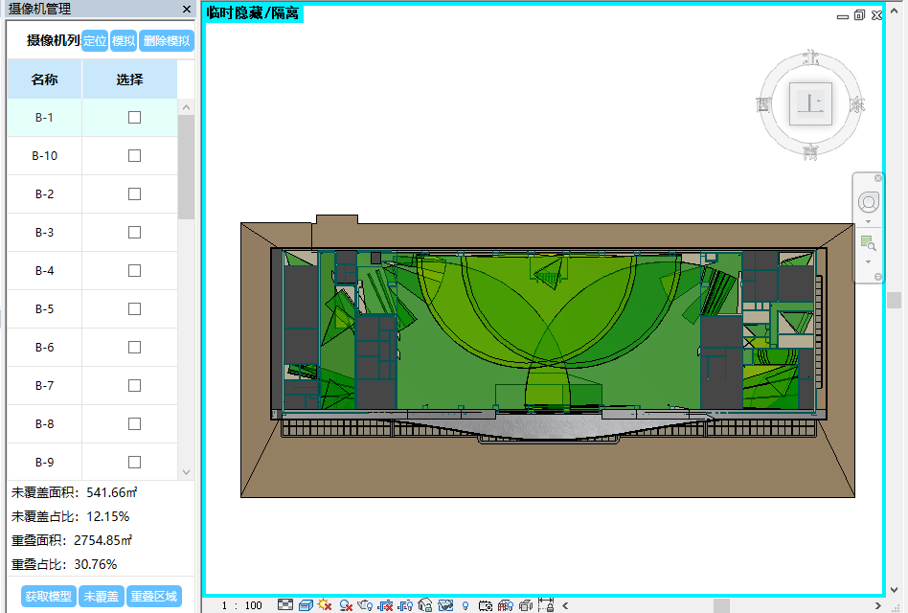908x613 pixels.
Task: Select the checkbox for camera B-10
Action: tap(134, 155)
